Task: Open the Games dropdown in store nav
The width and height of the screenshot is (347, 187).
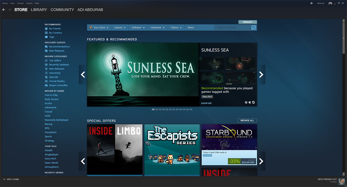Action: pyautogui.click(x=120, y=27)
